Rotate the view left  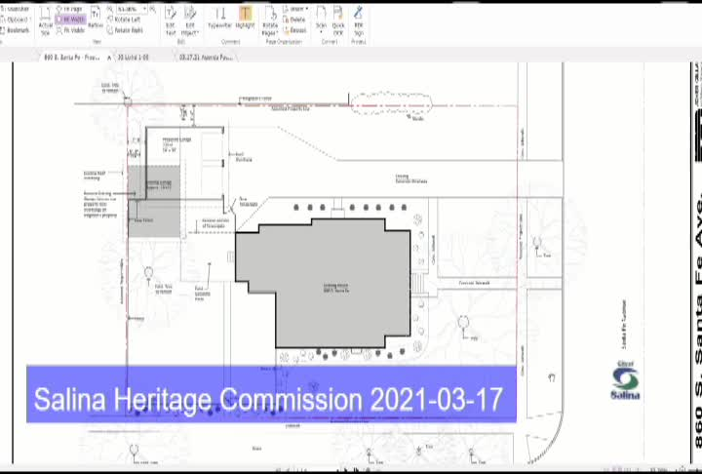124,20
